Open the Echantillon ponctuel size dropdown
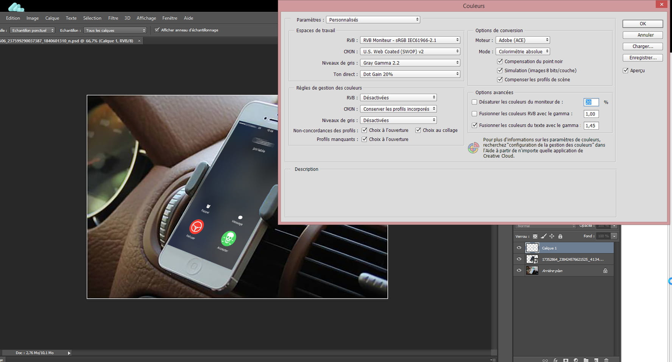672x362 pixels. tap(33, 30)
